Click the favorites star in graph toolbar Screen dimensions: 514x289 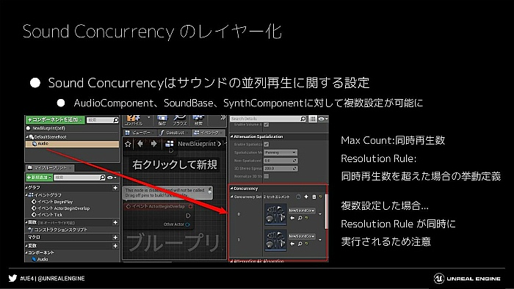(x=128, y=144)
